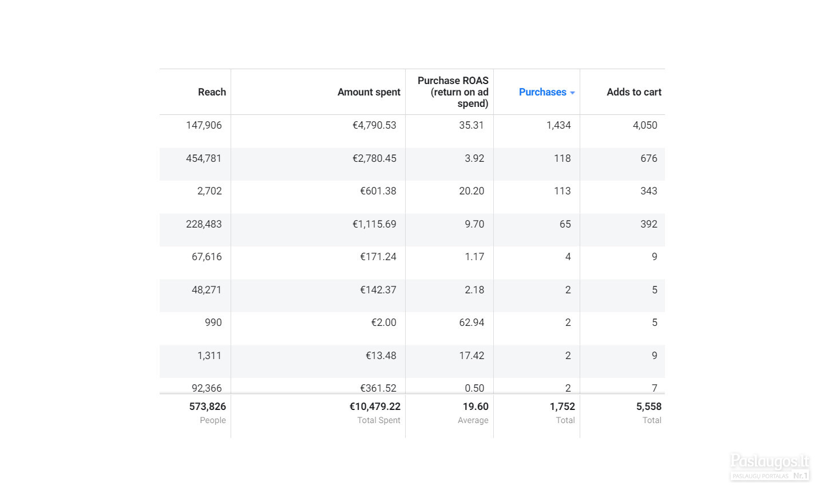Select the amount €4,790.53
Screen dimensions: 824x494
(x=374, y=125)
